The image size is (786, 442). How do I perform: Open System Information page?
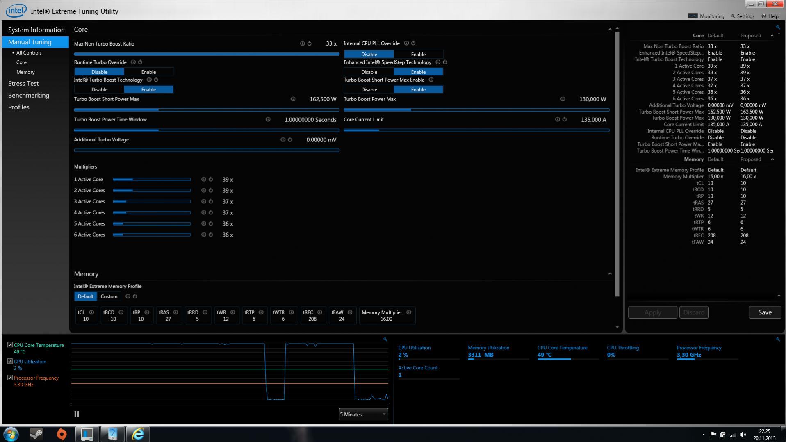[36, 30]
